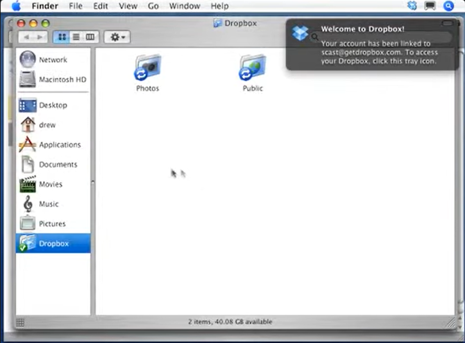Open the Window menu
465x343 pixels.
coord(185,6)
